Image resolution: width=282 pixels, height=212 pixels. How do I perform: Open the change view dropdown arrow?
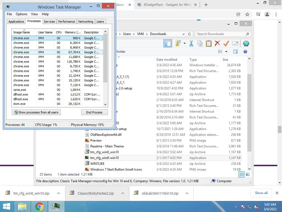pyautogui.click(x=226, y=52)
